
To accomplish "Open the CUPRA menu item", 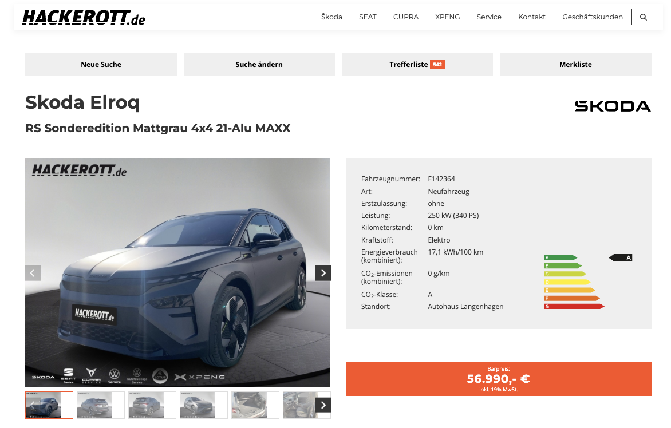I will pos(406,17).
